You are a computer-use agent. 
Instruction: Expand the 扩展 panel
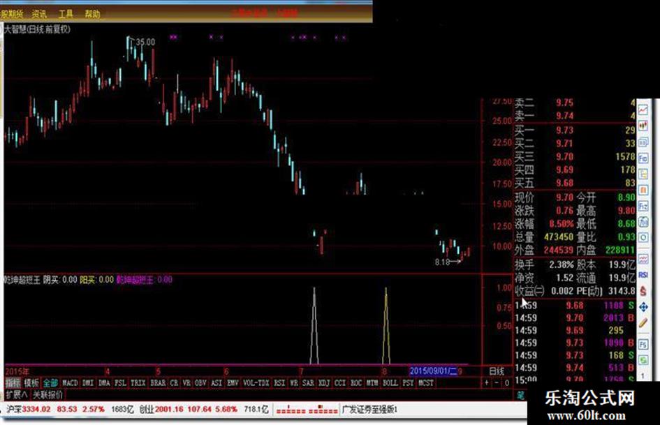click(x=17, y=395)
